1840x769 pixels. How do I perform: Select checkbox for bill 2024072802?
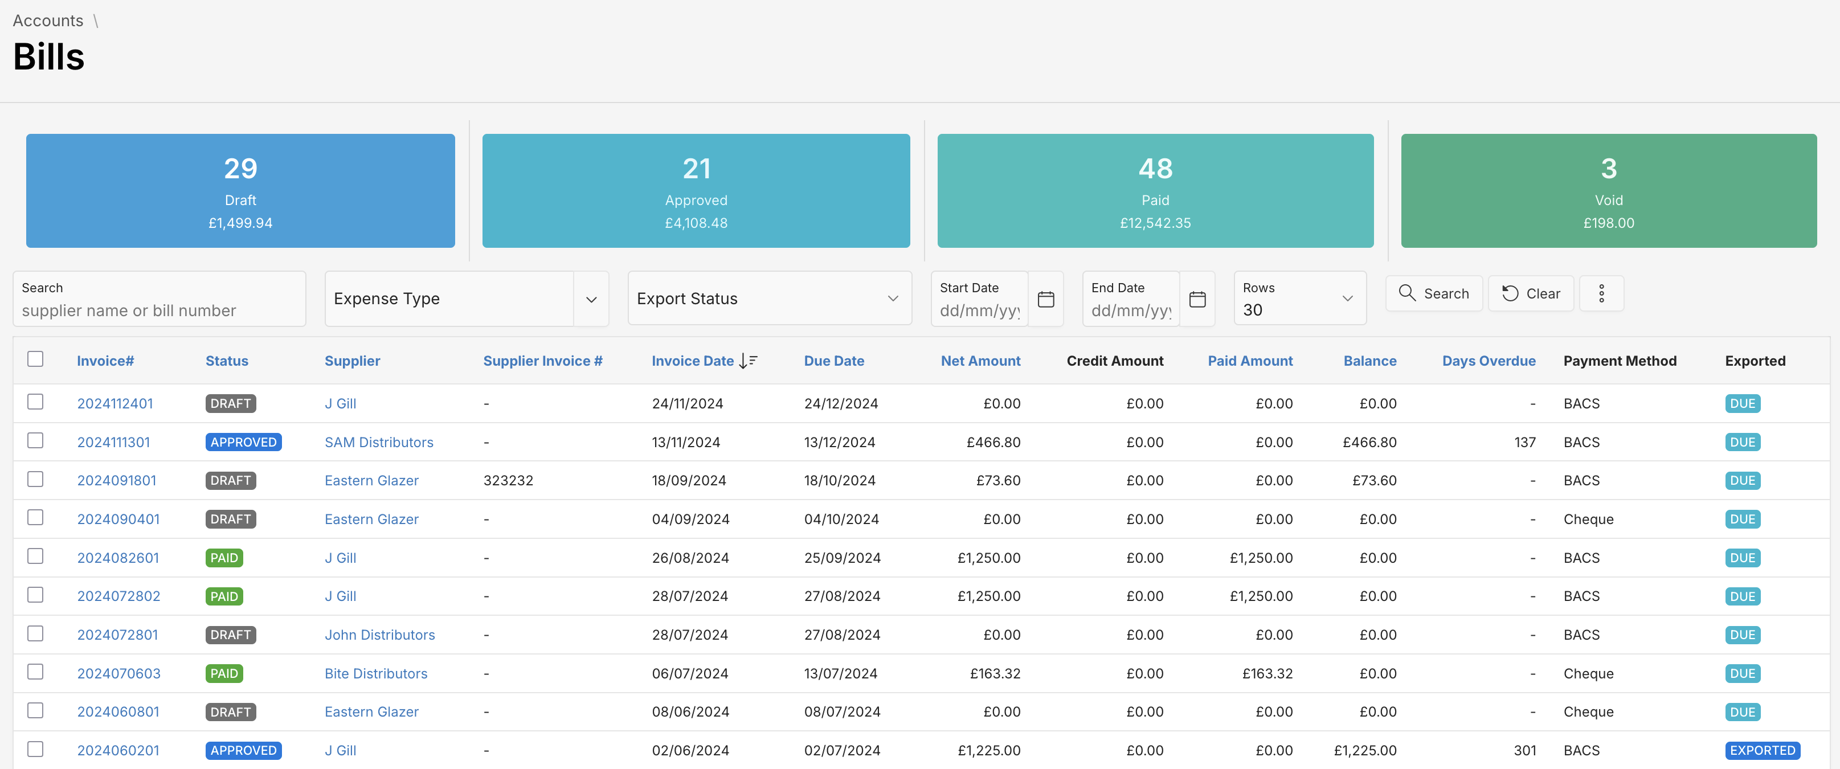point(35,595)
